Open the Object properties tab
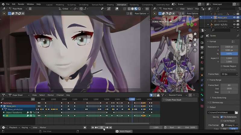The image size is (241, 135). pyautogui.click(x=202, y=75)
